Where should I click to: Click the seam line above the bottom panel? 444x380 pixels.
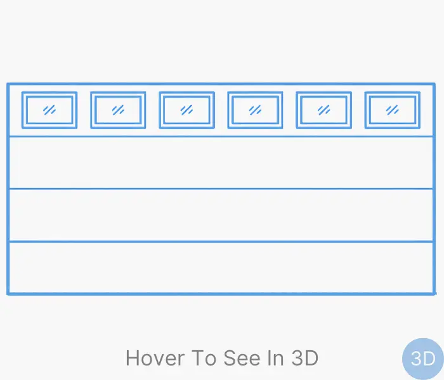(x=221, y=242)
